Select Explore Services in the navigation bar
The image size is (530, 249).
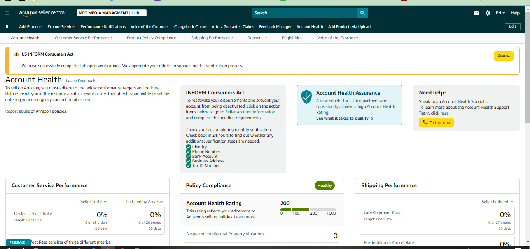[61, 27]
